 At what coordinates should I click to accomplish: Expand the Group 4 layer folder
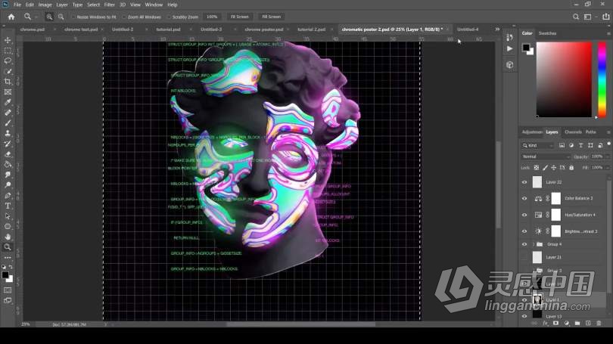(x=532, y=244)
